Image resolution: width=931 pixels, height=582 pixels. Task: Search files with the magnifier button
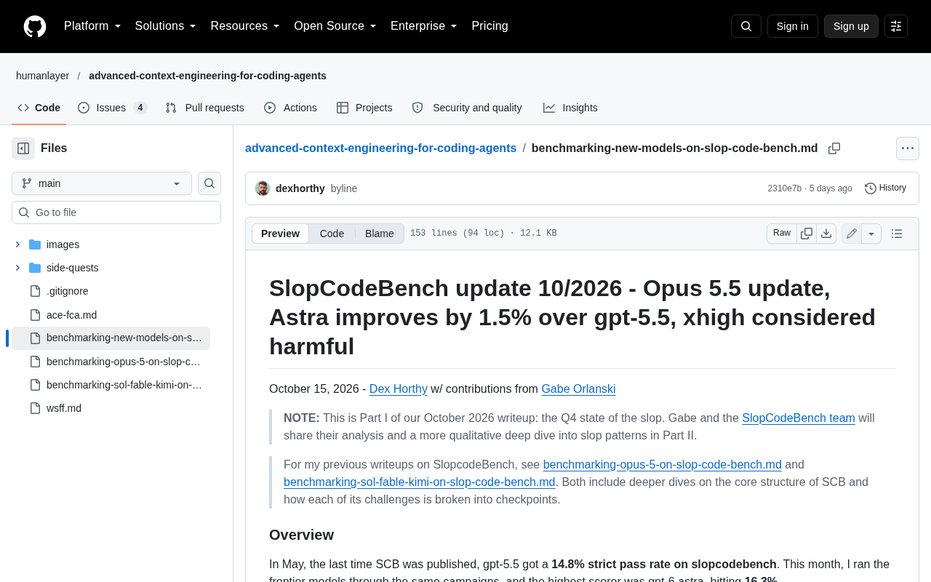click(209, 183)
